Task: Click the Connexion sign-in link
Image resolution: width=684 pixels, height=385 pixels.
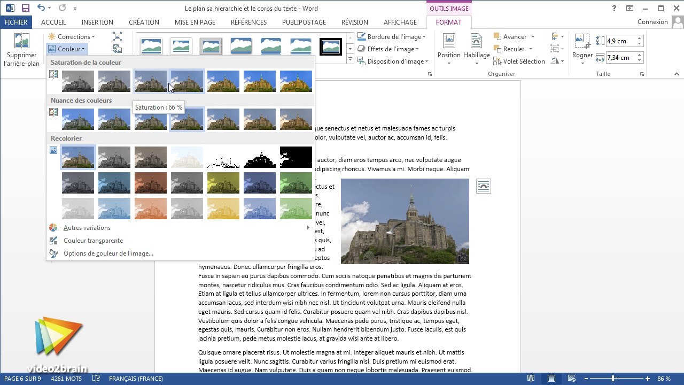Action: click(652, 22)
